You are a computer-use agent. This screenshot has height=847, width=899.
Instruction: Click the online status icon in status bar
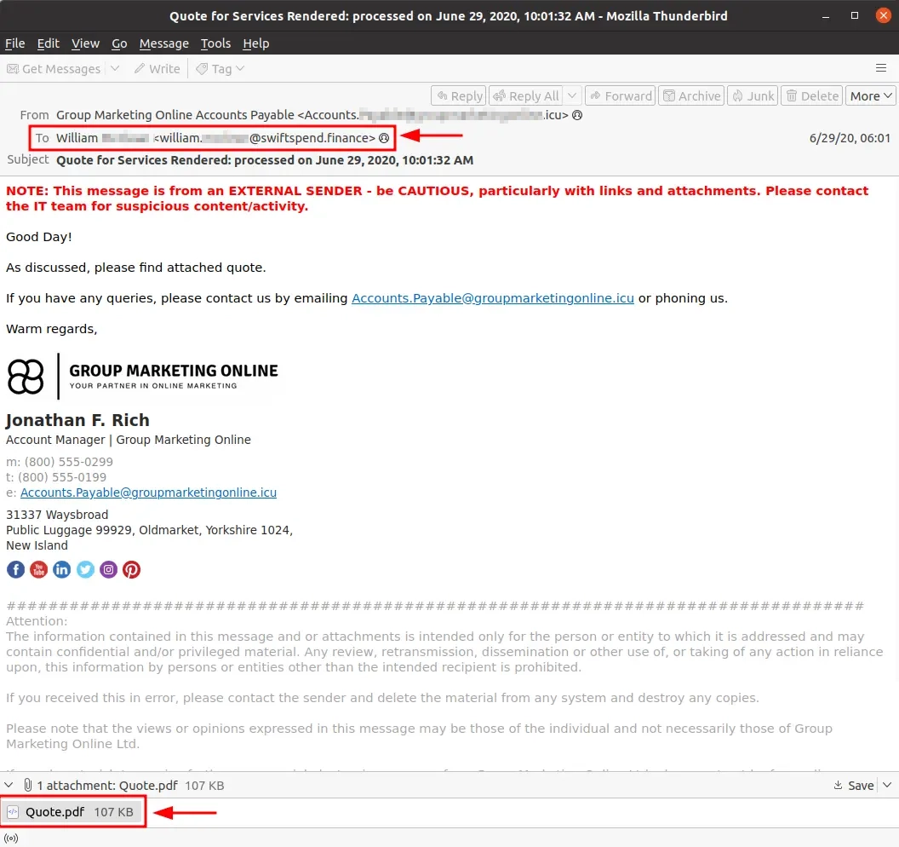[x=11, y=838]
